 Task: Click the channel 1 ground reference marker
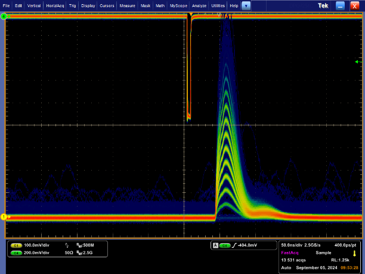(4, 217)
